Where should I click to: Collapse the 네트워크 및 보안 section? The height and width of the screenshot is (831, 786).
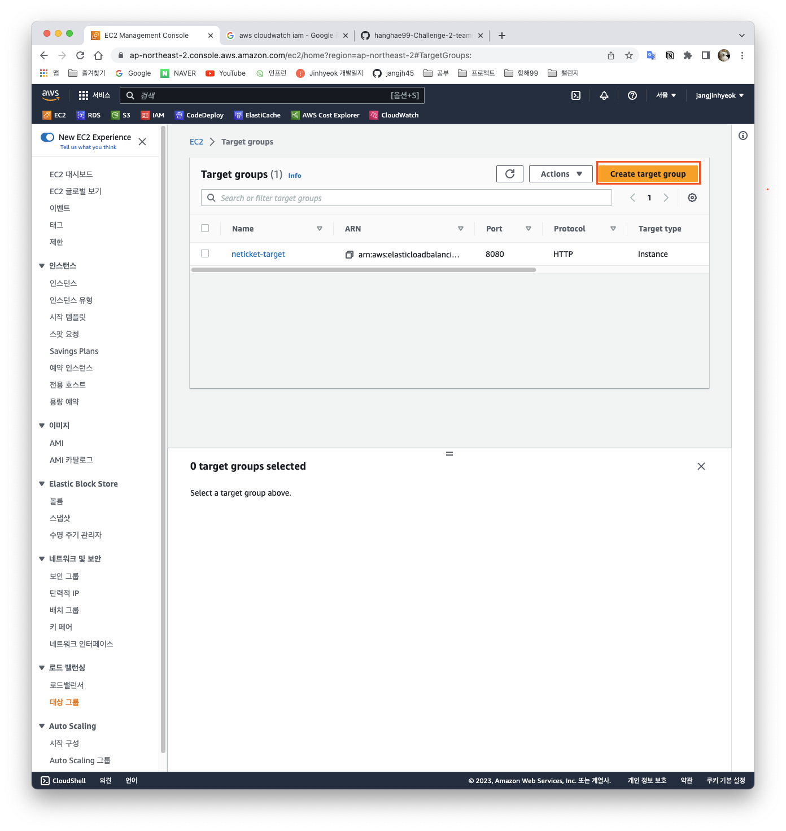coord(42,559)
